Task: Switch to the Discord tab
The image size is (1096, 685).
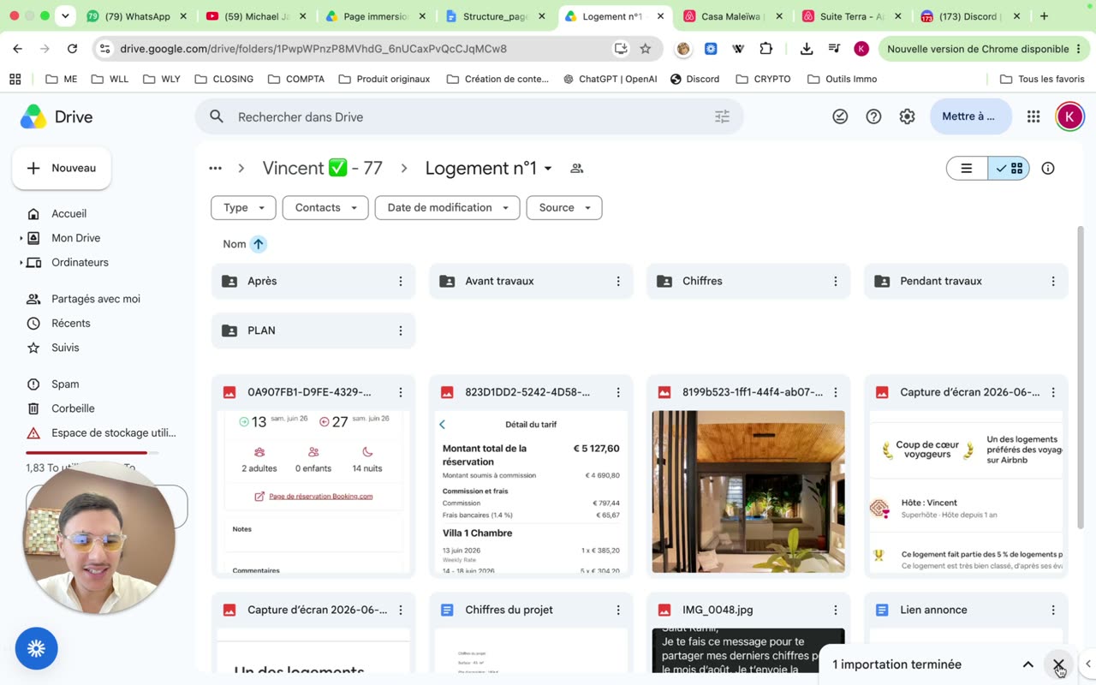Action: tap(970, 16)
